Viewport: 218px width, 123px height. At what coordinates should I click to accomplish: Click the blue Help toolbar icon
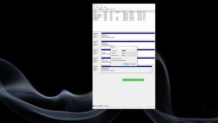click(x=101, y=9)
